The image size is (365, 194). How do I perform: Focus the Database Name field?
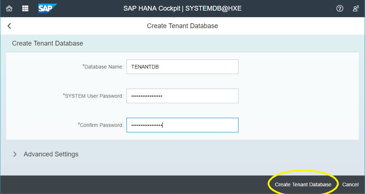click(182, 67)
